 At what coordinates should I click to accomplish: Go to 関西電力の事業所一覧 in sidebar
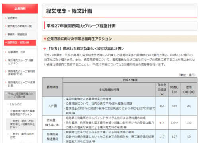[20, 26]
